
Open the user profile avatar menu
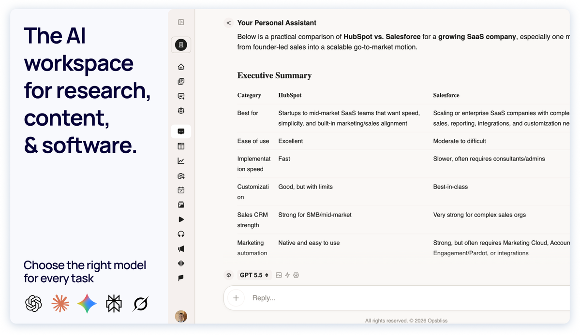pos(181,317)
